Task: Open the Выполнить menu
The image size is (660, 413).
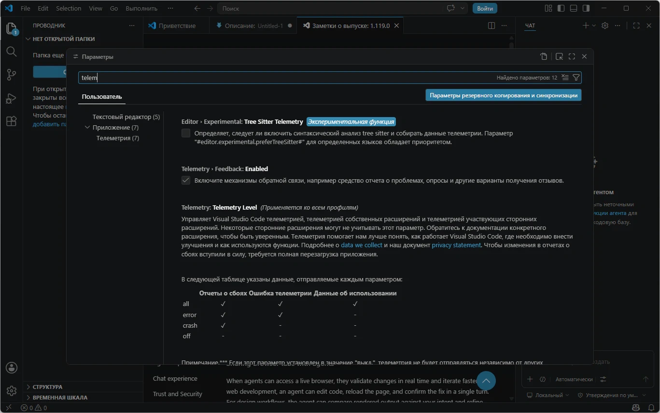Action: pyautogui.click(x=141, y=8)
